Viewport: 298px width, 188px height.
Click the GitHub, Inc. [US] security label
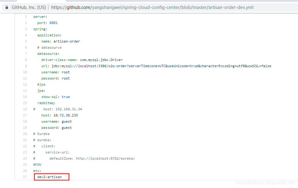[28, 7]
